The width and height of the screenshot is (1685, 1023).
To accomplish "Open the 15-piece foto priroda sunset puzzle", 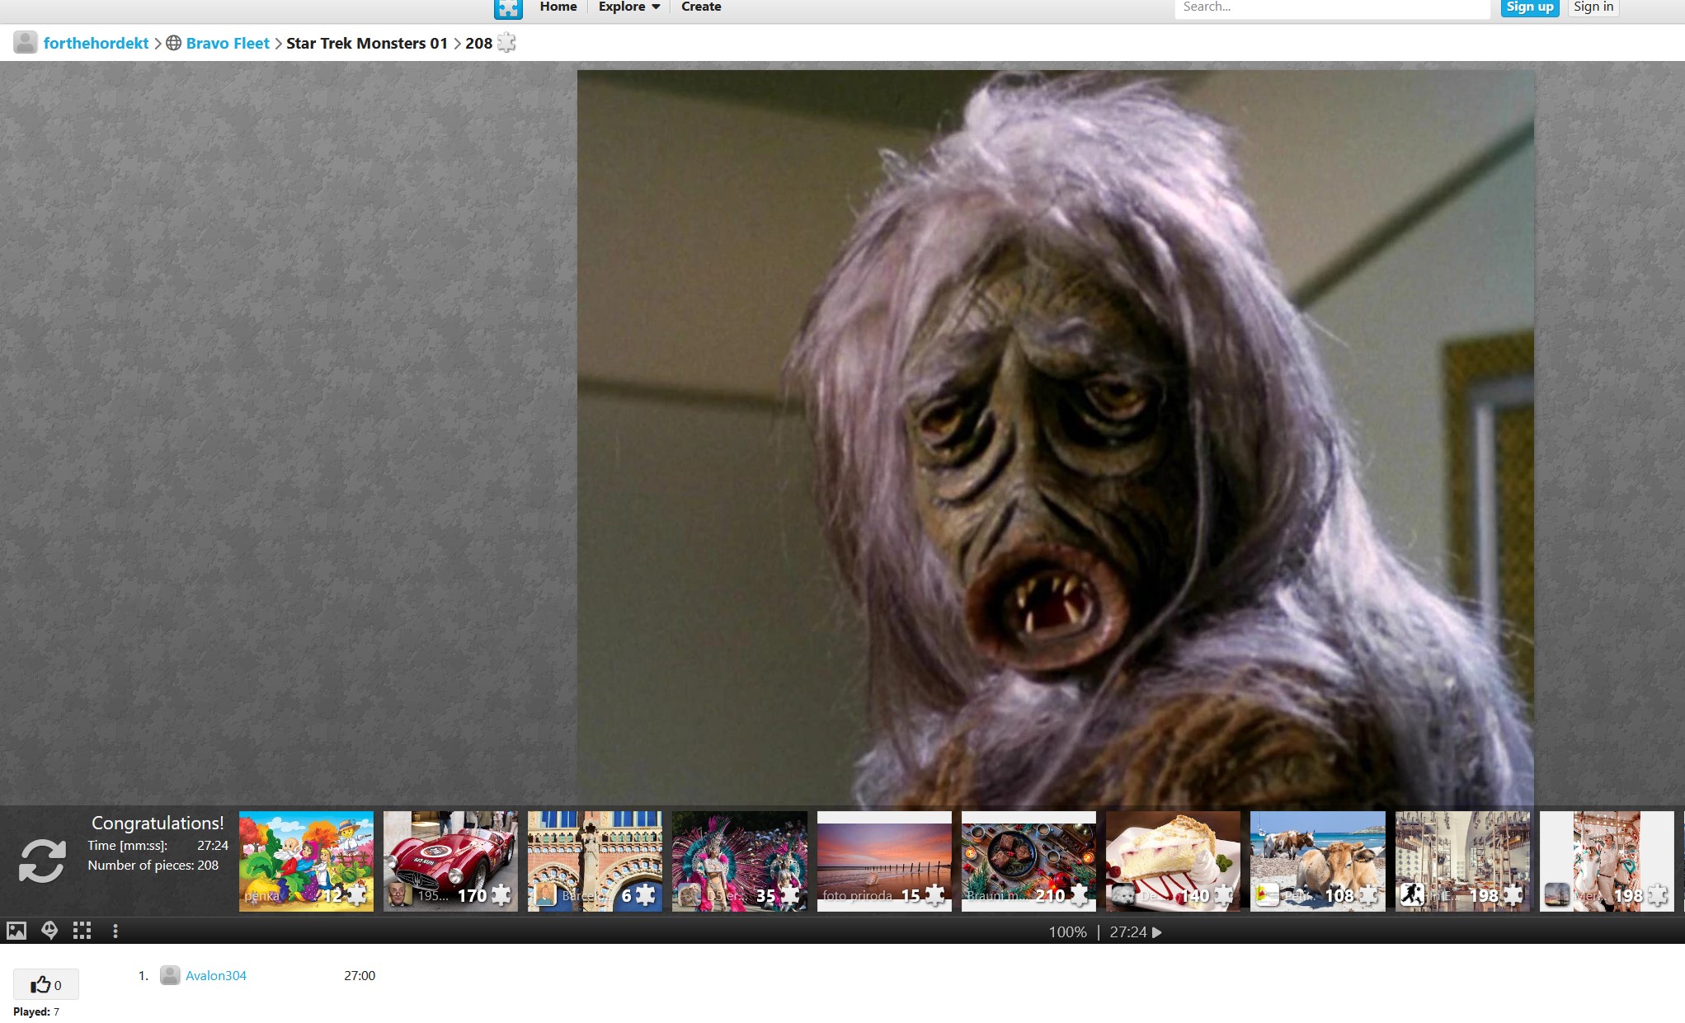I will tap(884, 861).
